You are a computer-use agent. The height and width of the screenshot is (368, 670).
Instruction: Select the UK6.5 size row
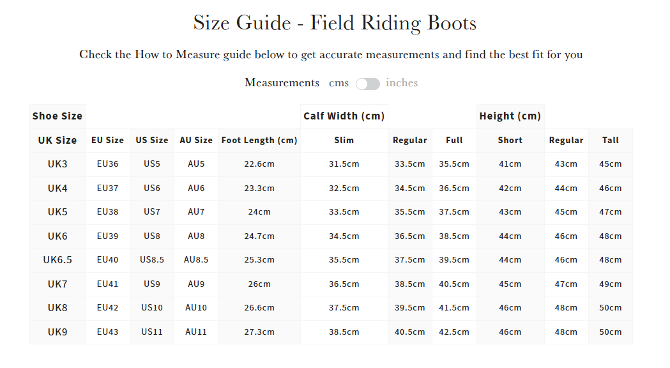pos(57,260)
